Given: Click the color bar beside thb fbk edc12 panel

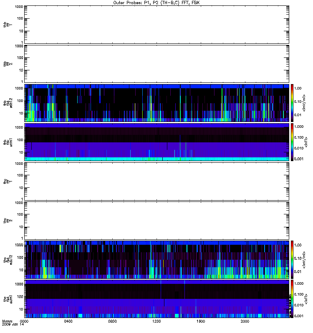Looking at the screenshot, I should coord(292,103).
